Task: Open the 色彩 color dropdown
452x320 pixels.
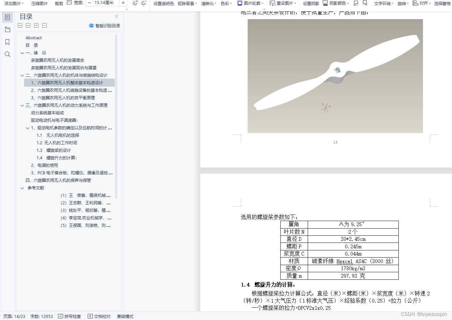Action: 226,3
